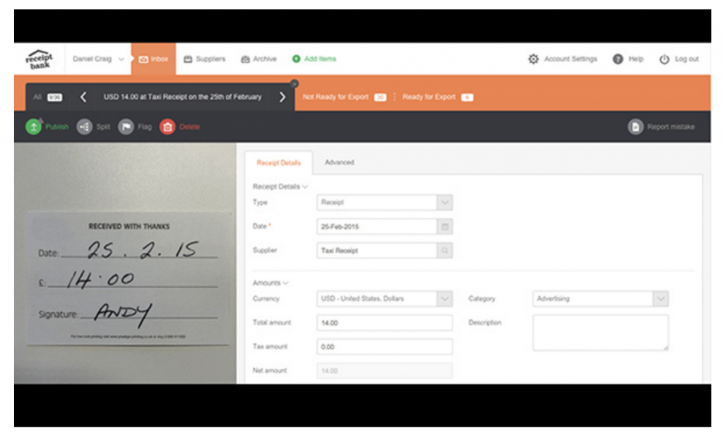Click the Supplier search icon
The image size is (723, 440).
pyautogui.click(x=445, y=251)
